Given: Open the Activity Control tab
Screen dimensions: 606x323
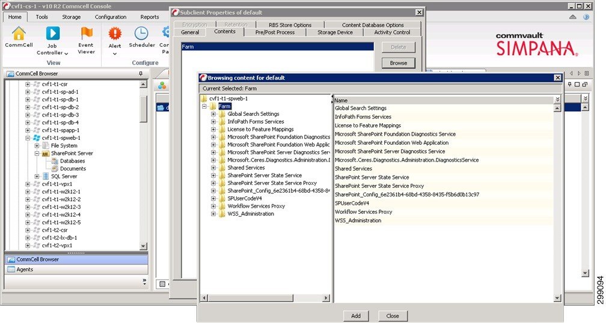Looking at the screenshot, I should pos(392,32).
